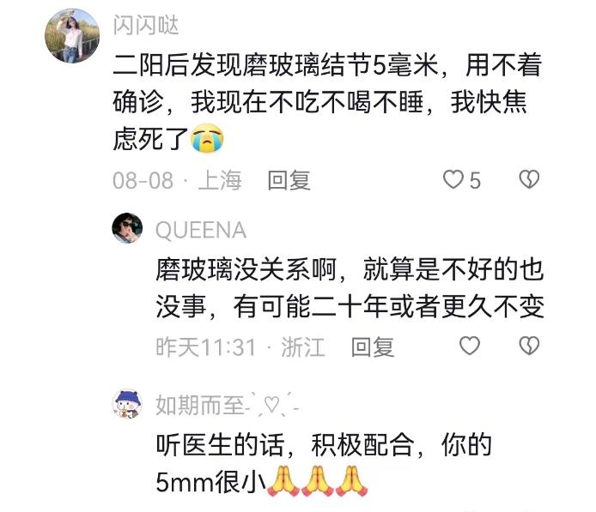
Task: Open the blue-hat cartoon avatar
Action: [x=127, y=404]
